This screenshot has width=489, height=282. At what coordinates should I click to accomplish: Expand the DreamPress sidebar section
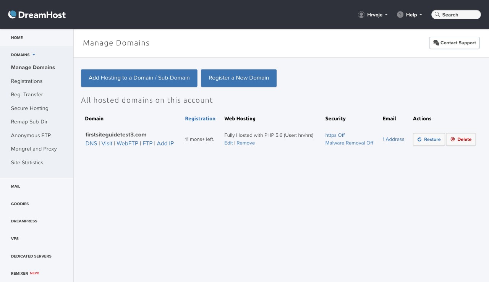pos(24,221)
